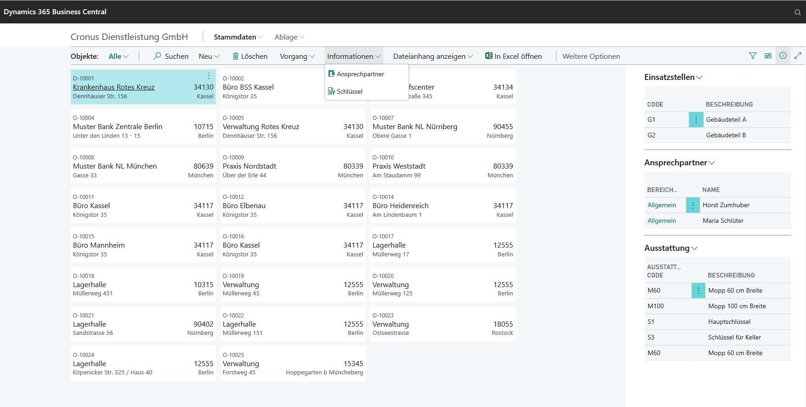The height and width of the screenshot is (407, 806).
Task: Switch list layout view icon
Action: pyautogui.click(x=768, y=56)
